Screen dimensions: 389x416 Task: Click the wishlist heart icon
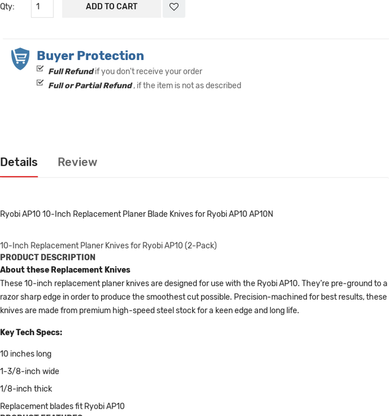click(x=174, y=7)
